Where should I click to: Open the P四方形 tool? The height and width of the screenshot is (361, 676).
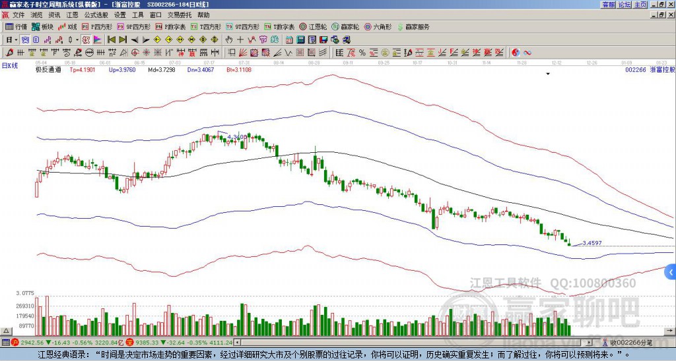point(98,26)
